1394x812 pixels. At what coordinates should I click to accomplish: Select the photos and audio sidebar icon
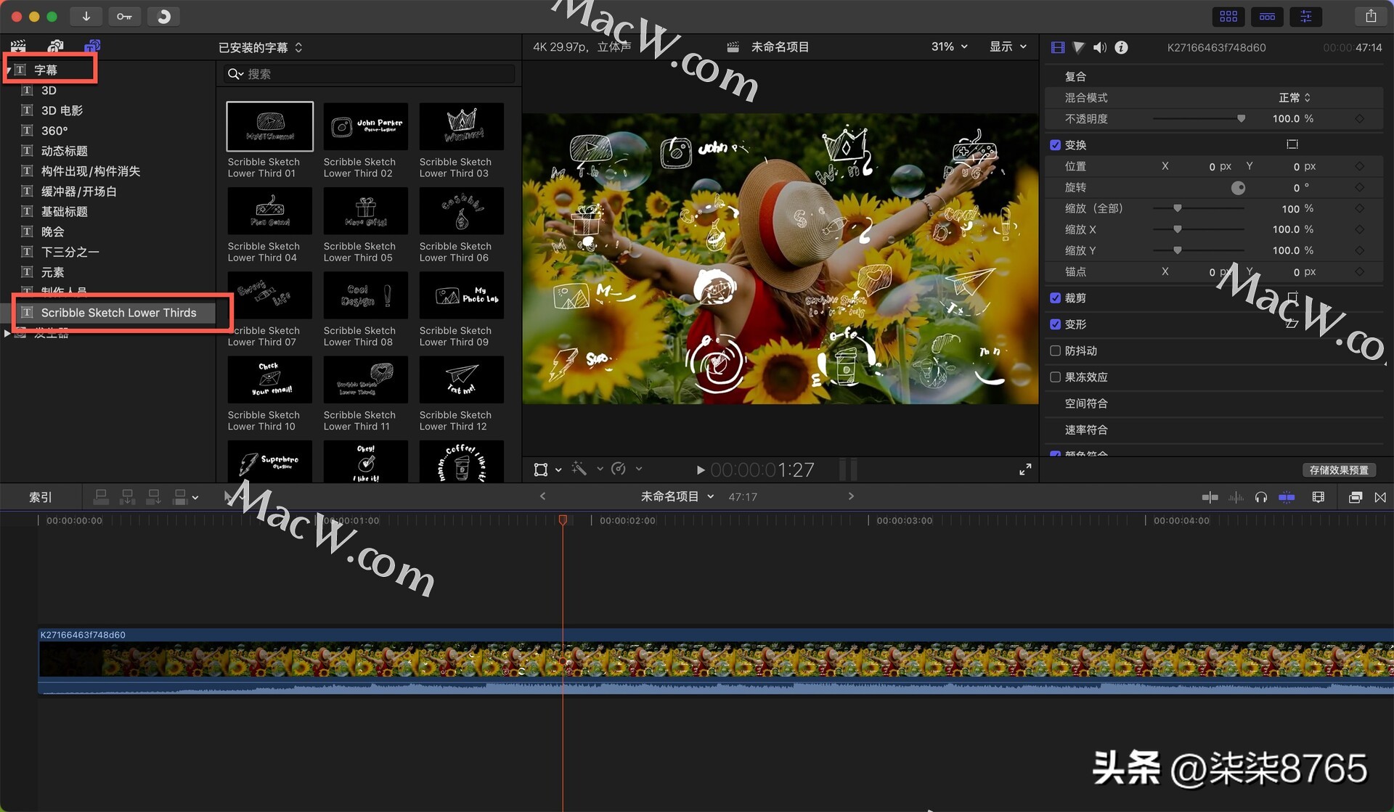tap(56, 46)
